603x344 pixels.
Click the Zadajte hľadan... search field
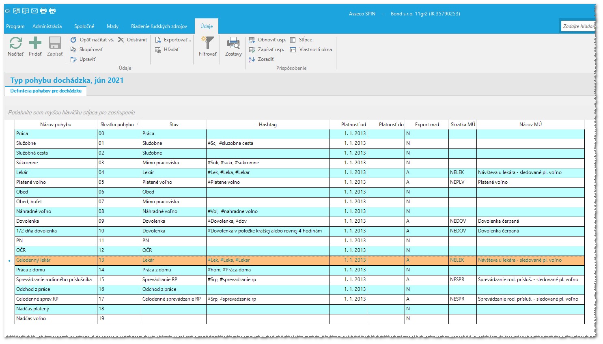tap(578, 26)
